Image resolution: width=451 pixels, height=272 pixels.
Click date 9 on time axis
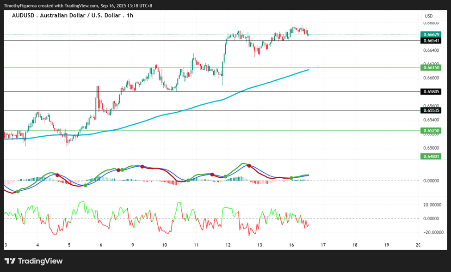pyautogui.click(x=133, y=245)
